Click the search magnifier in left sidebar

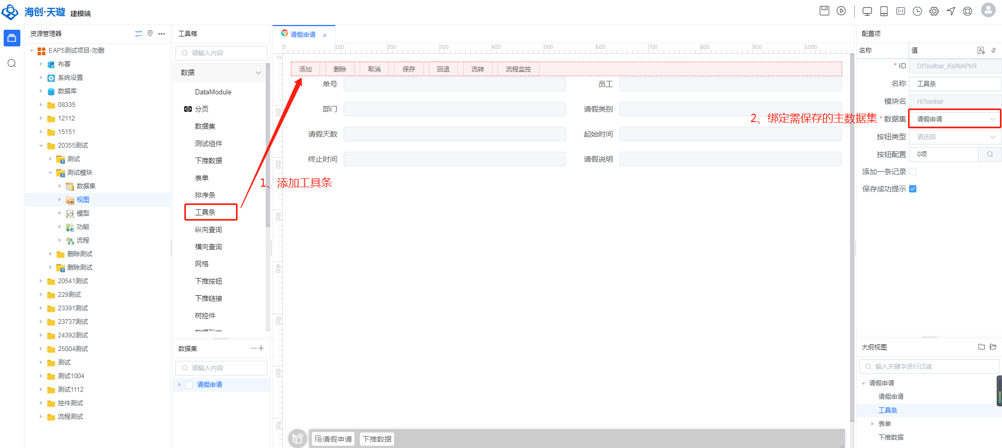click(x=11, y=63)
